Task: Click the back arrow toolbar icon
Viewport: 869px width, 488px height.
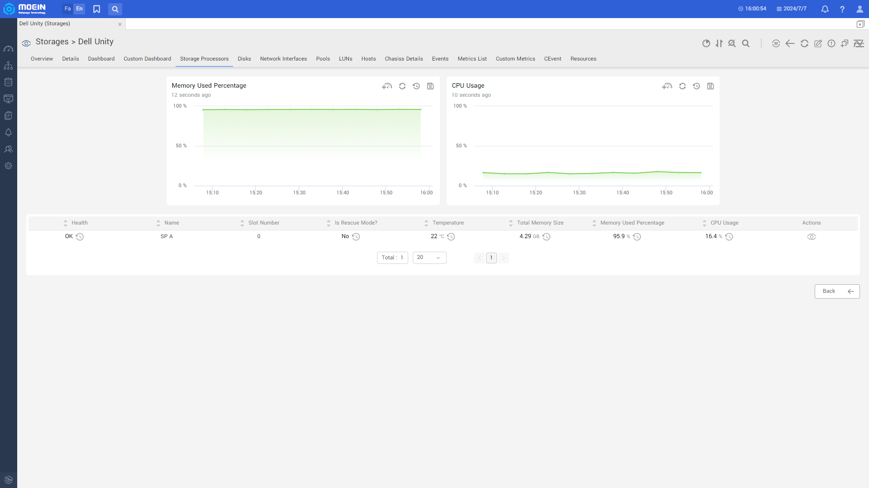Action: click(x=790, y=43)
